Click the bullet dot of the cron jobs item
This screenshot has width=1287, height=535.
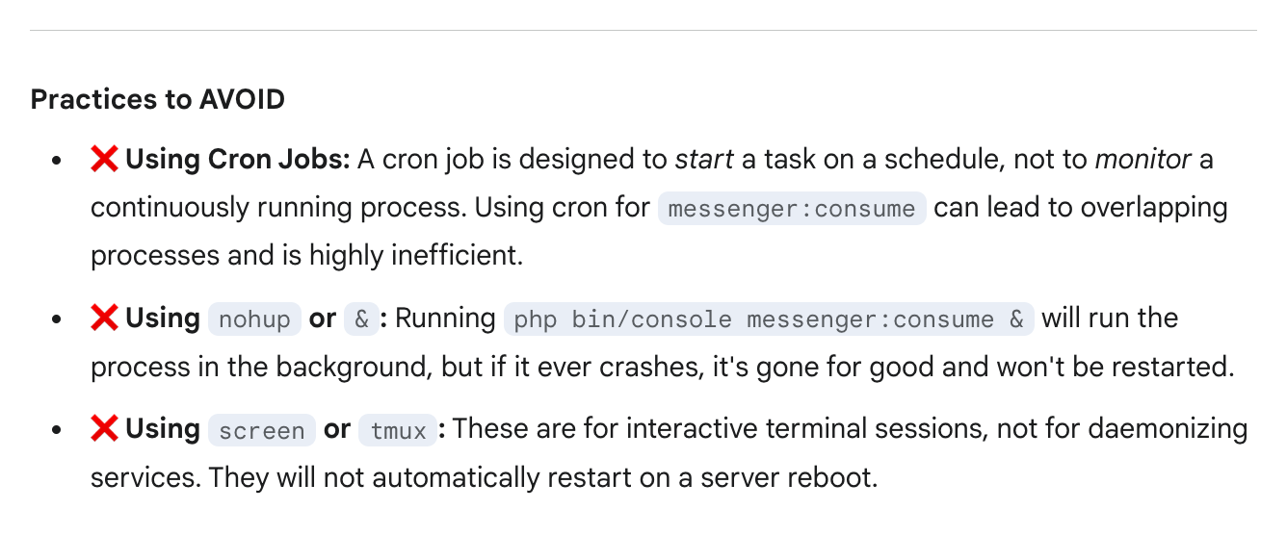[59, 161]
